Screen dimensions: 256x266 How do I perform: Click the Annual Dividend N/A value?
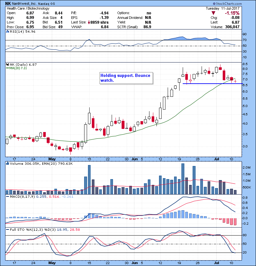point(148,18)
